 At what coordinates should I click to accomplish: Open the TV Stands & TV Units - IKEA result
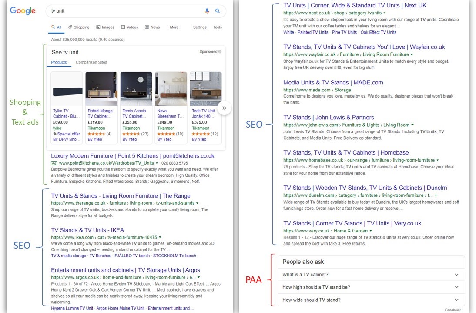coord(87,230)
